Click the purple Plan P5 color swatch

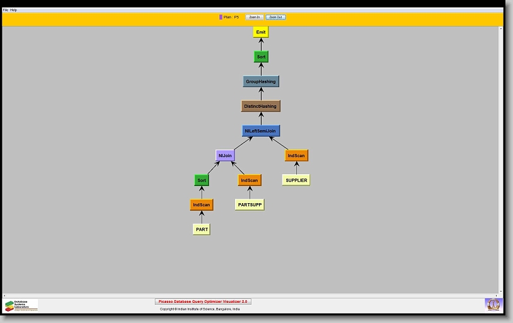[220, 17]
